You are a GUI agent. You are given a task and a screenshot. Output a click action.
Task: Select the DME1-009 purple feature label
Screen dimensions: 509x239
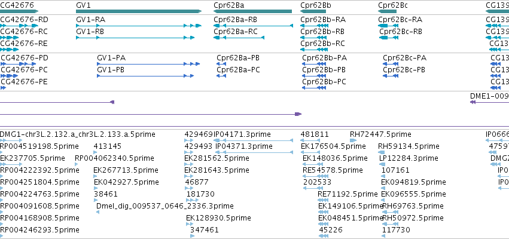click(x=489, y=96)
